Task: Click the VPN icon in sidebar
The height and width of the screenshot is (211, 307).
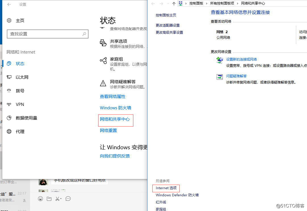Action: pos(9,104)
